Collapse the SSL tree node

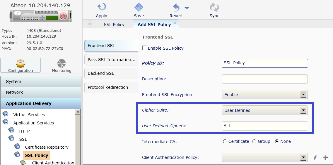pyautogui.click(x=11, y=138)
